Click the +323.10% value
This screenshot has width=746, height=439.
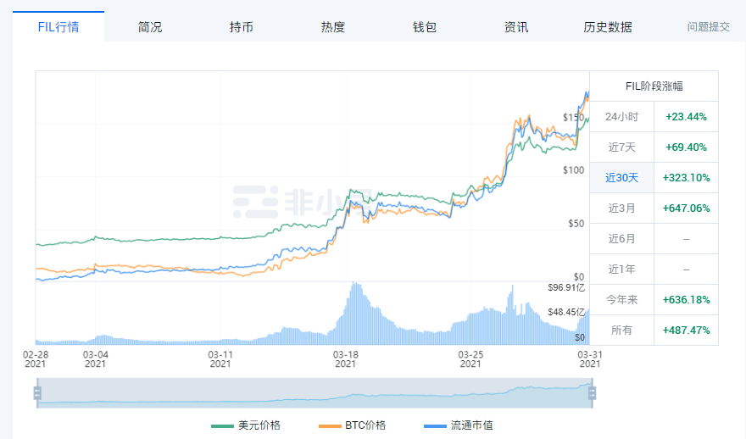686,177
